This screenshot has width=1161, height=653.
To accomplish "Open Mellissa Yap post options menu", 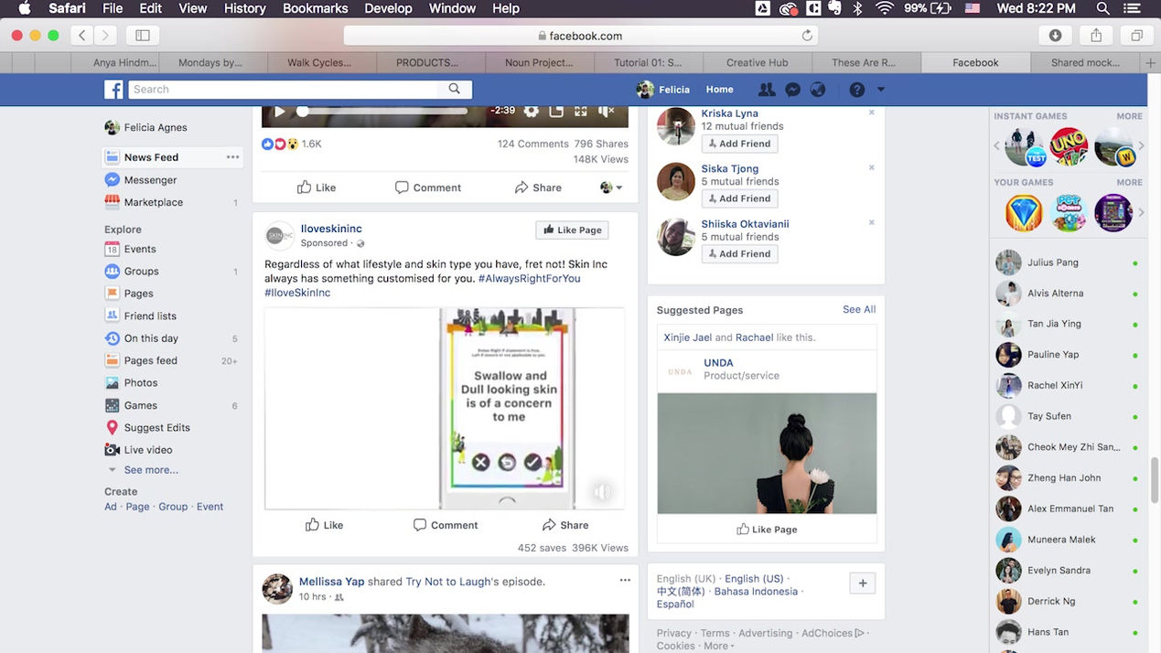I will [x=625, y=581].
